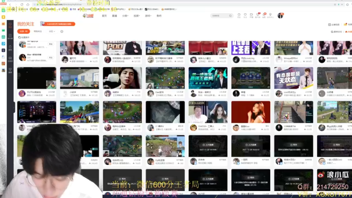Viewport: 352px width, 198px height.
Task: Click the second 关注 button in streamer list
Action: click(x=51, y=58)
